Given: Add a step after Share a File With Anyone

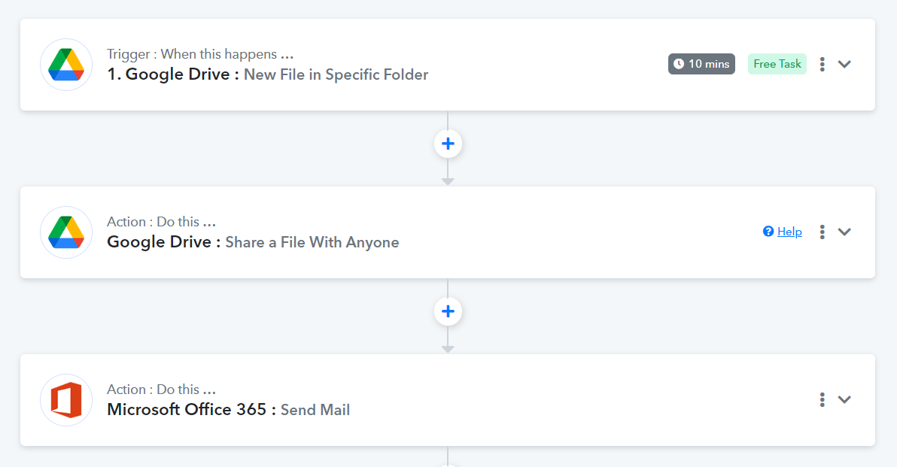Looking at the screenshot, I should point(448,311).
